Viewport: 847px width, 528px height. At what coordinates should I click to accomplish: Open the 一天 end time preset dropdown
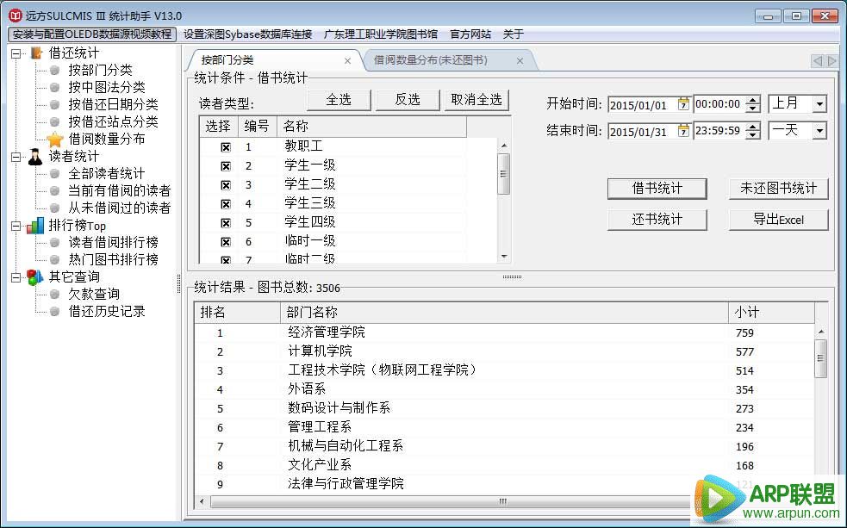pos(819,131)
